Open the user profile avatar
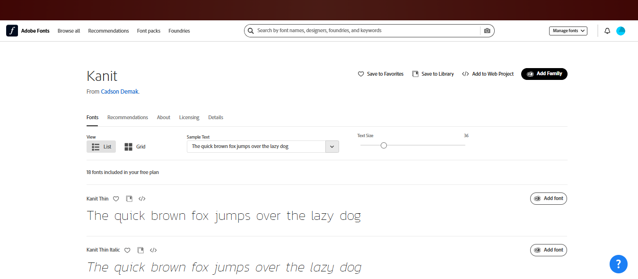Image resolution: width=638 pixels, height=279 pixels. [x=621, y=31]
